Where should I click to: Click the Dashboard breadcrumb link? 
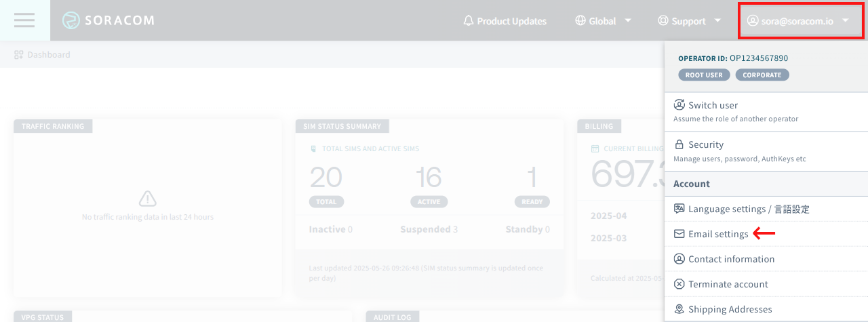tap(48, 54)
